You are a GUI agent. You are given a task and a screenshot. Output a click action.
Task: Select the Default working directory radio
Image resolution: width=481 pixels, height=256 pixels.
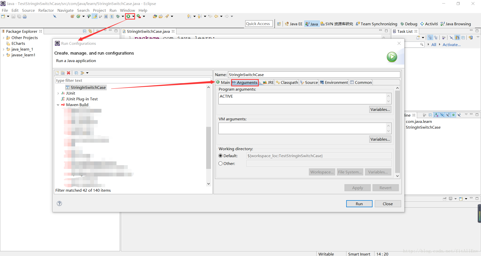(220, 156)
